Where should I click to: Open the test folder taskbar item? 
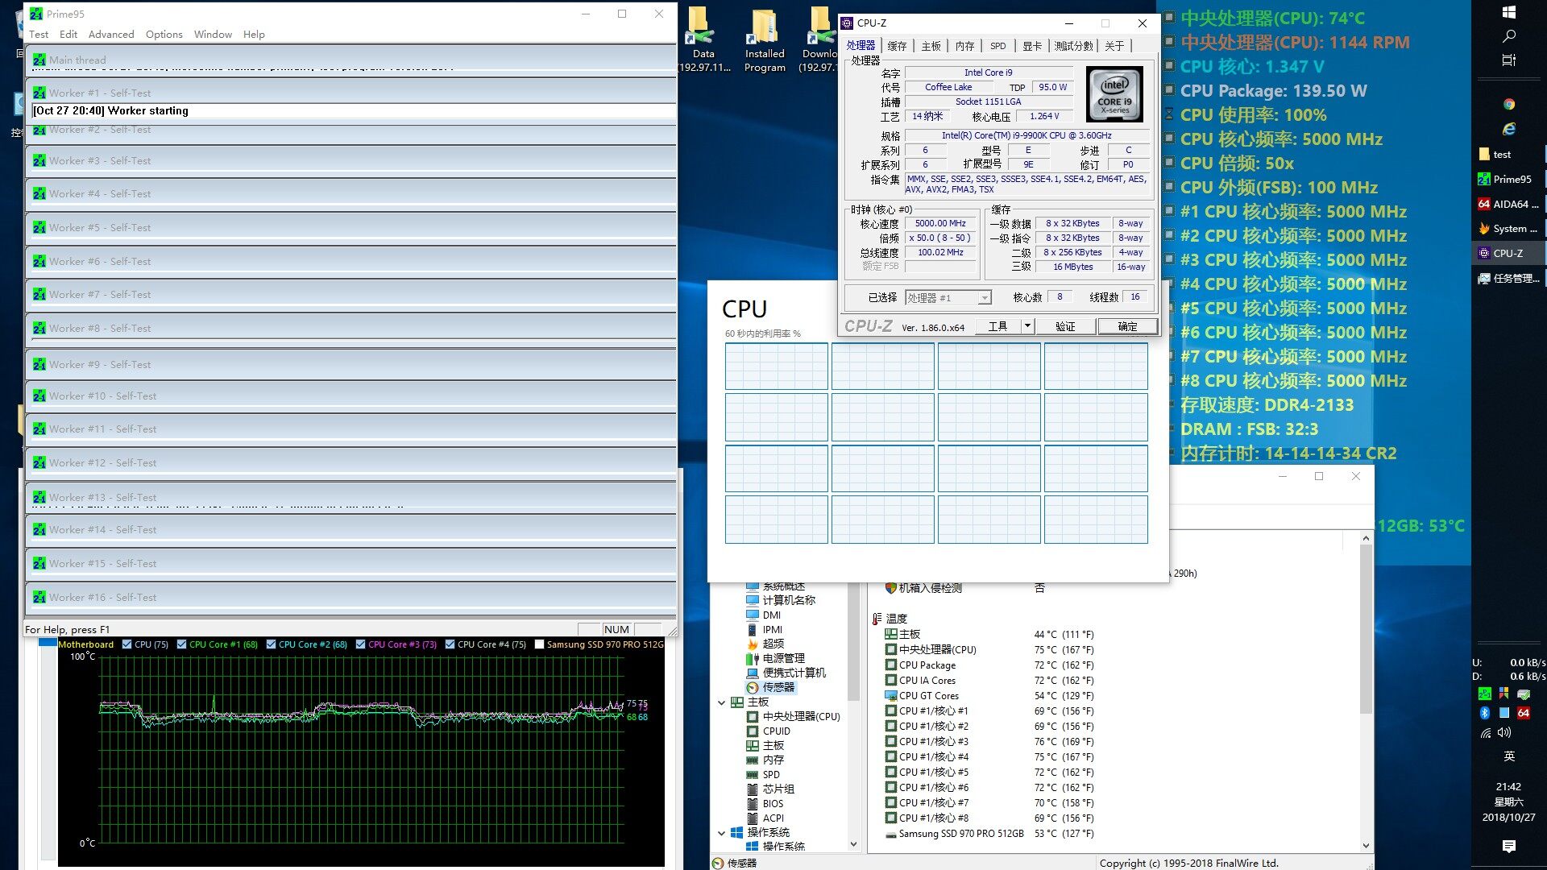pos(1508,155)
